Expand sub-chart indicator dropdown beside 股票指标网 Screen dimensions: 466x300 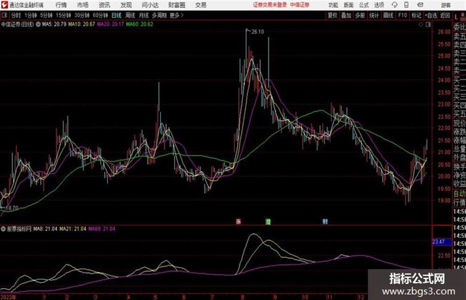pyautogui.click(x=3, y=229)
